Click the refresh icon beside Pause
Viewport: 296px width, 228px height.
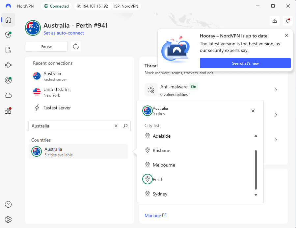click(x=75, y=46)
